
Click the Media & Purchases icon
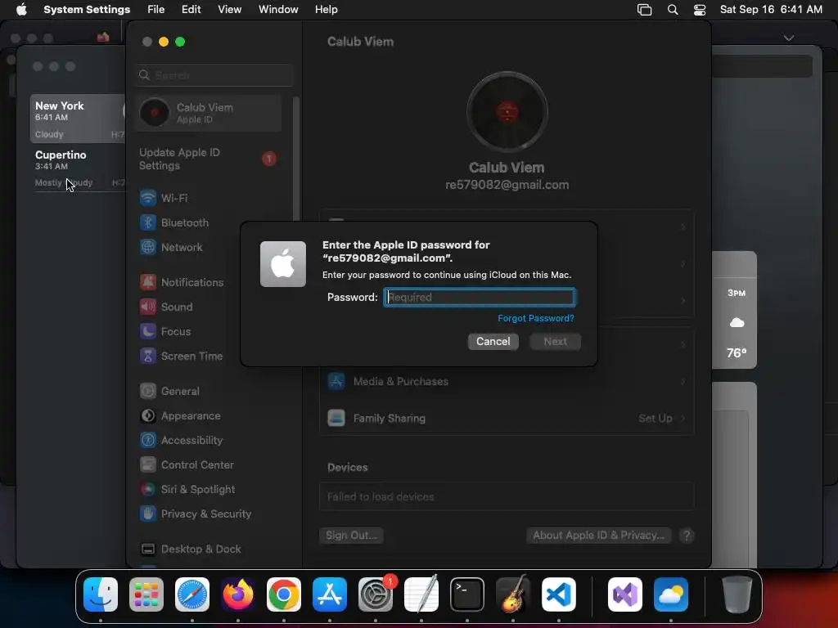click(x=336, y=381)
